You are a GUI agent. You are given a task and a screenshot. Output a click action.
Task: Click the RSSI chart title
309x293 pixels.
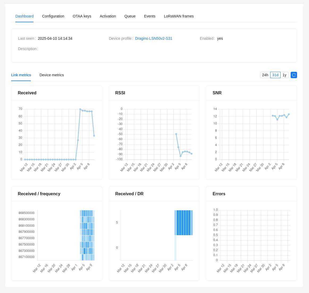point(120,93)
